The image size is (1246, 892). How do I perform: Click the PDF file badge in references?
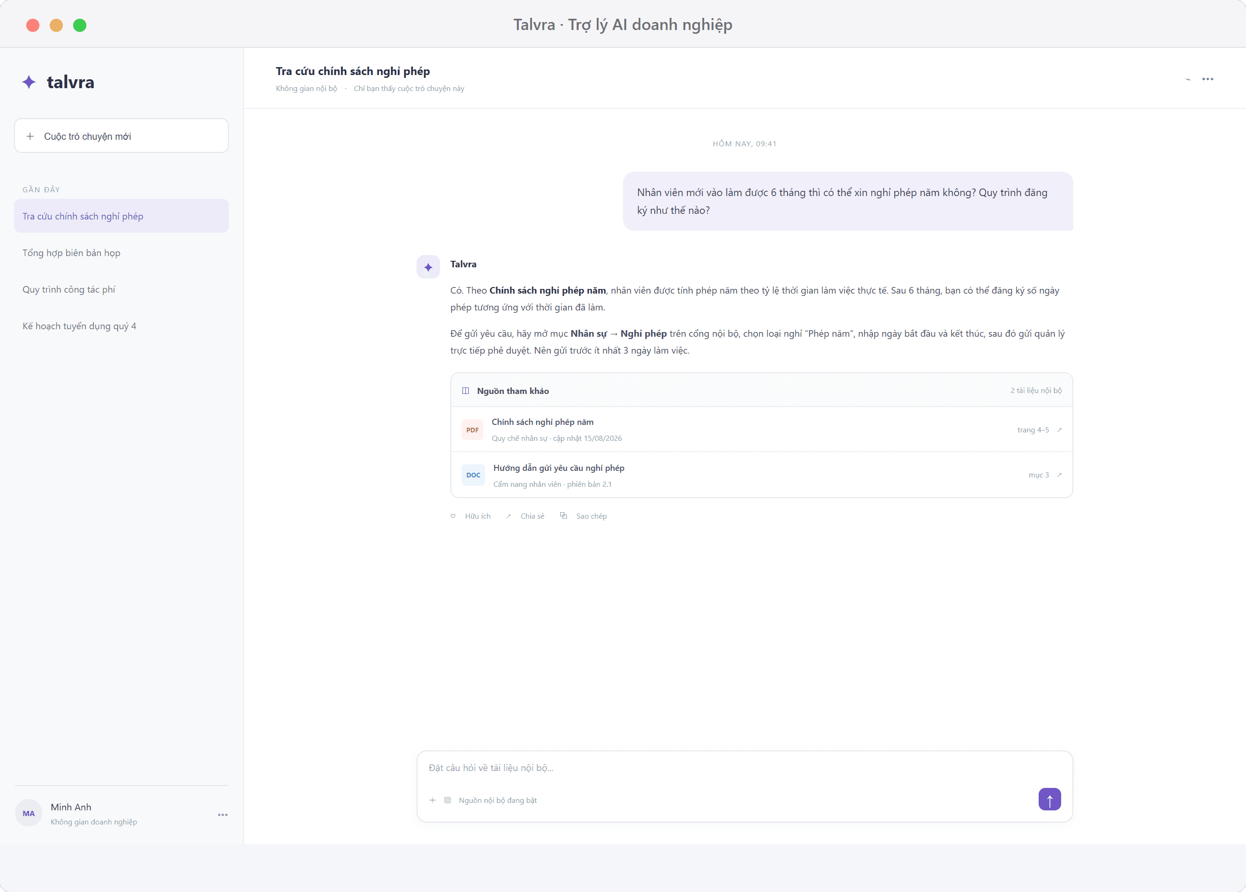[x=472, y=430]
